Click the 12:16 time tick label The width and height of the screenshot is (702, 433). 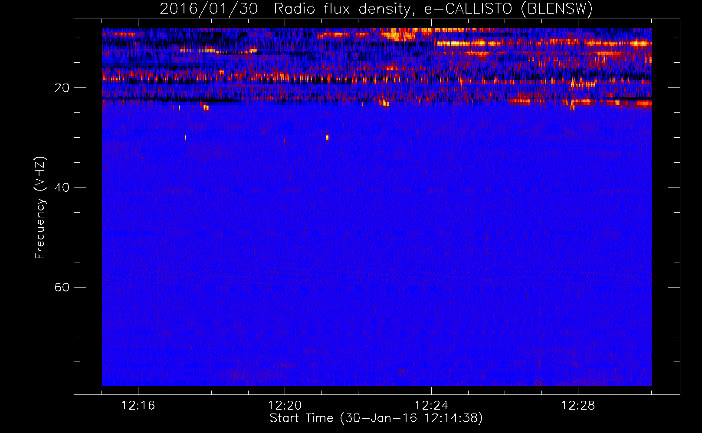(138, 406)
